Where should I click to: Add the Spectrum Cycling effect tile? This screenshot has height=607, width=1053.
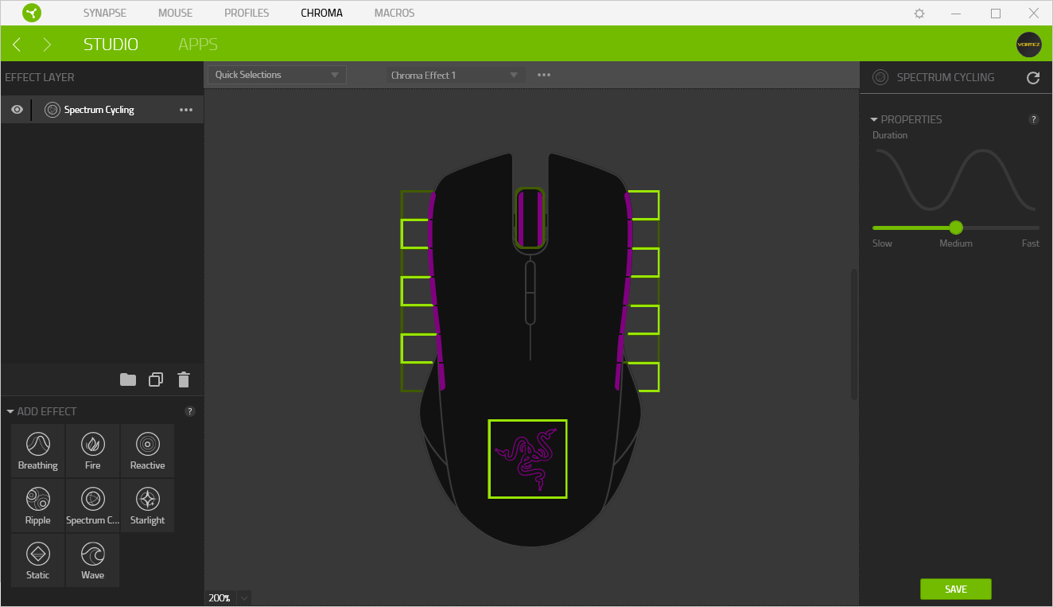[93, 505]
